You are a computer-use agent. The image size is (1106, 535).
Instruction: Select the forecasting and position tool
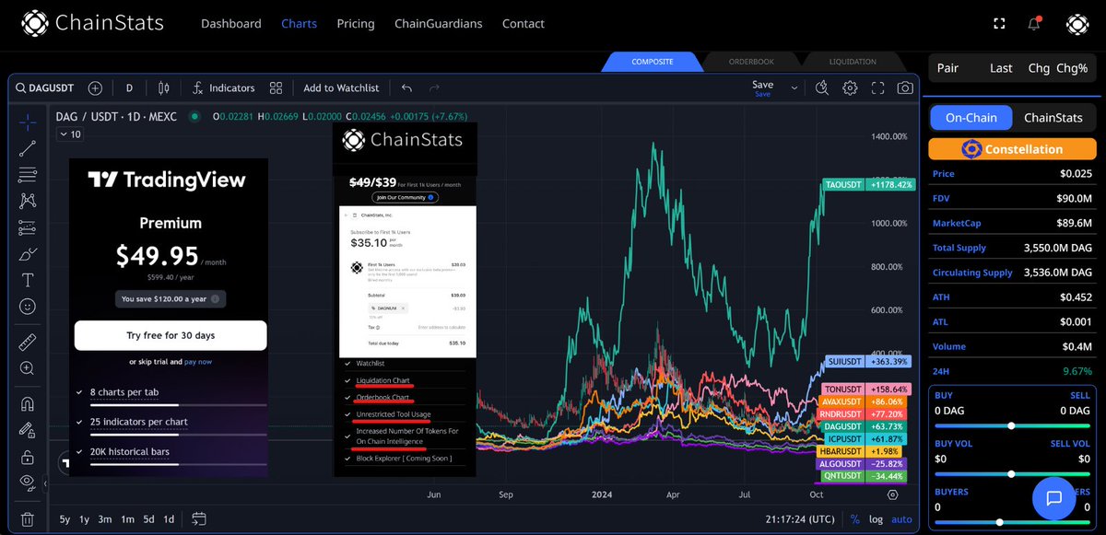(28, 227)
